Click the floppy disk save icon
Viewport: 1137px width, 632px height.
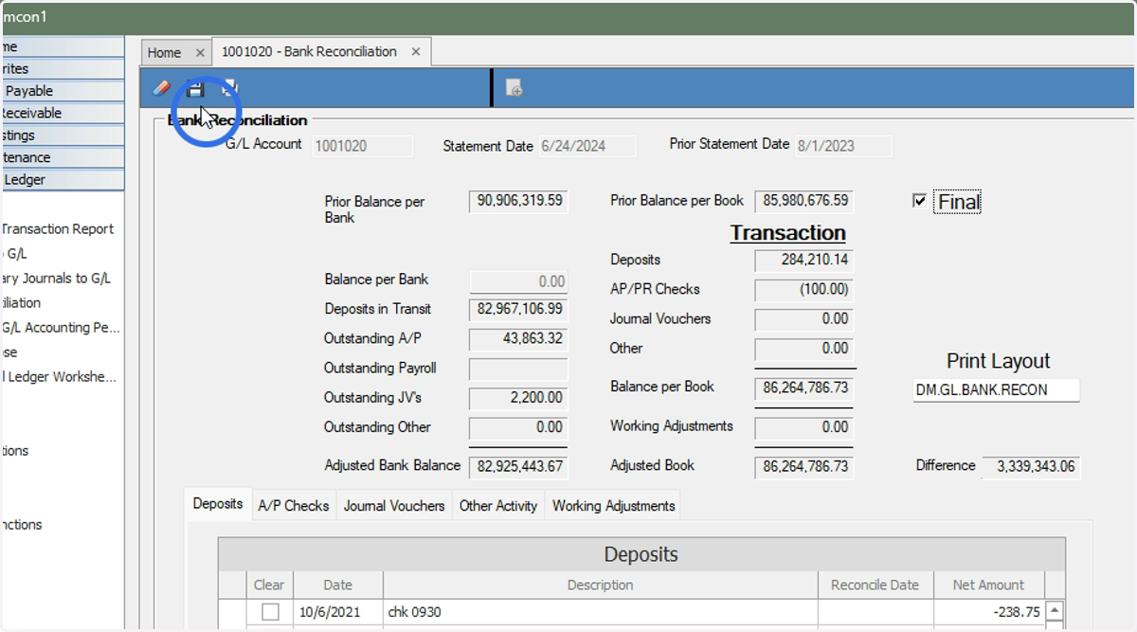[x=195, y=89]
